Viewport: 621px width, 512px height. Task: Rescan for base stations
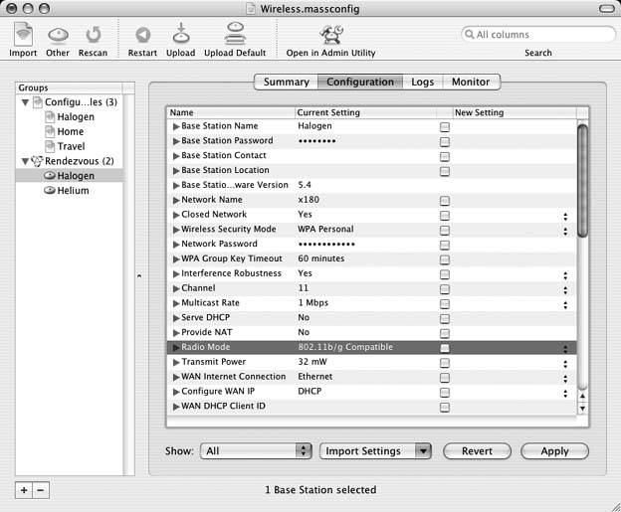pyautogui.click(x=93, y=37)
